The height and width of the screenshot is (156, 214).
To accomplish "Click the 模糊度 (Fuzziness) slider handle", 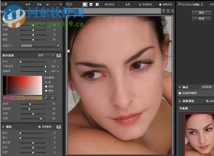I will pyautogui.click(x=46, y=72).
